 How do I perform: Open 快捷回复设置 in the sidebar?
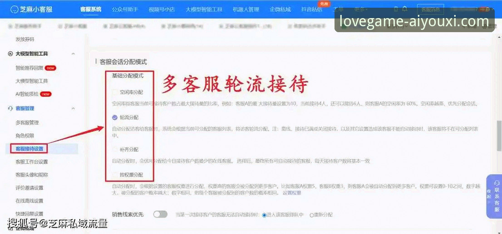29,214
